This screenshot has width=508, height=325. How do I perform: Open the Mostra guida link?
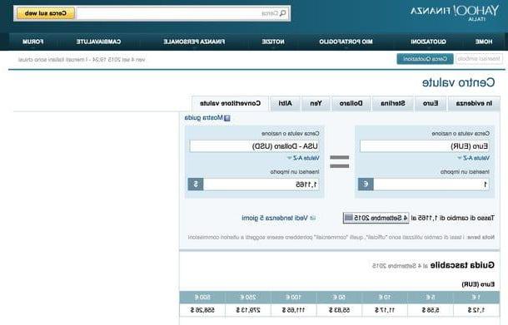click(204, 118)
